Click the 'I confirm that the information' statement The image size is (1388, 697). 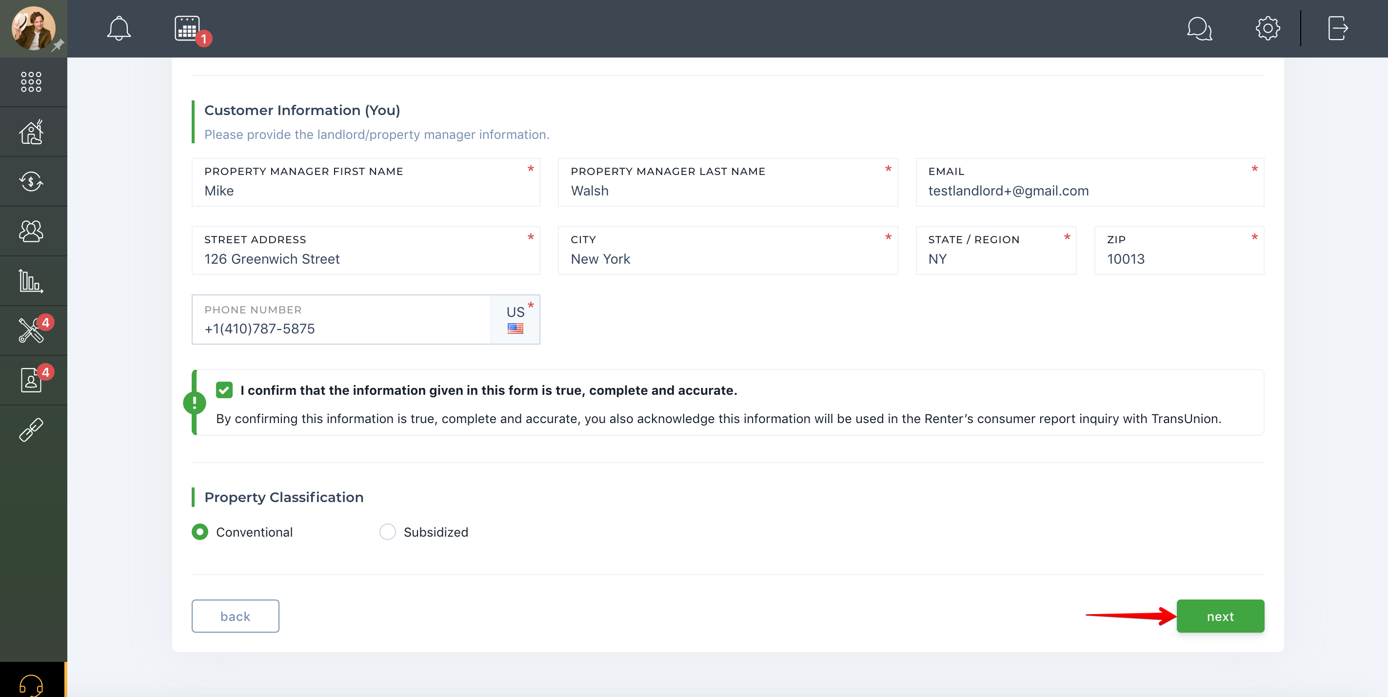click(489, 390)
